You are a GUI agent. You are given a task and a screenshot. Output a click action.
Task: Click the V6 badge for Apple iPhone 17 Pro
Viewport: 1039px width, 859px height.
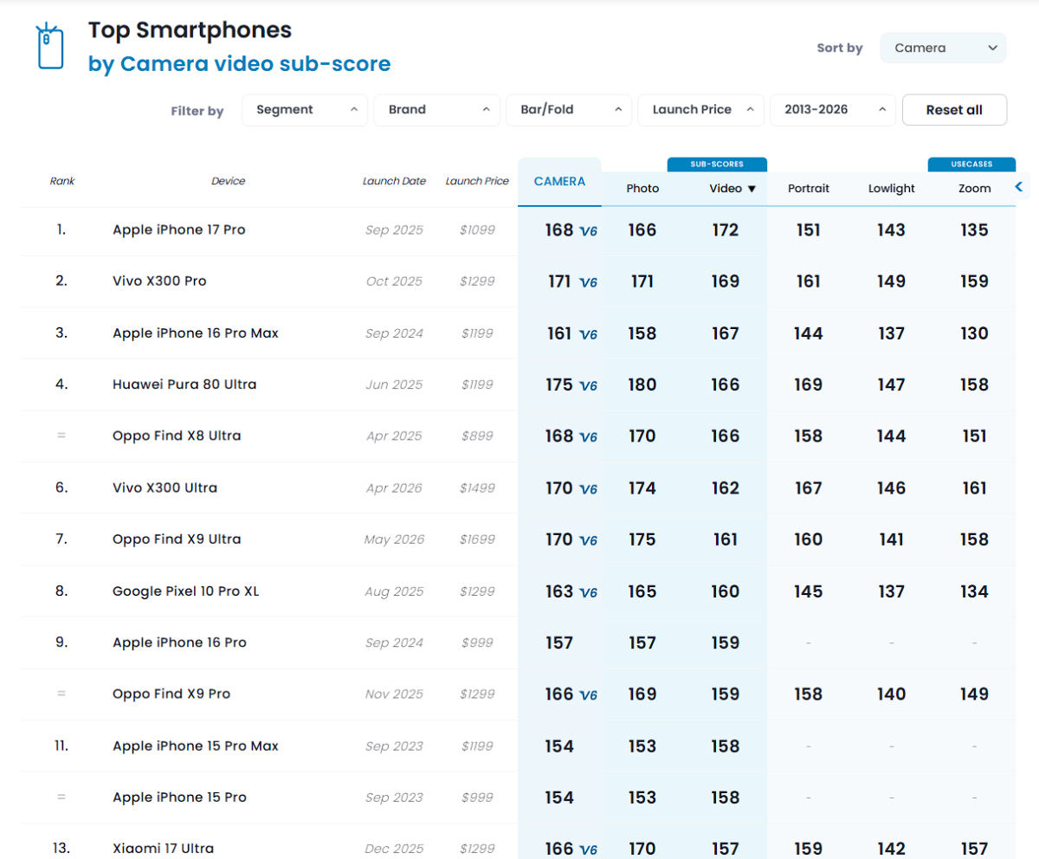point(589,231)
